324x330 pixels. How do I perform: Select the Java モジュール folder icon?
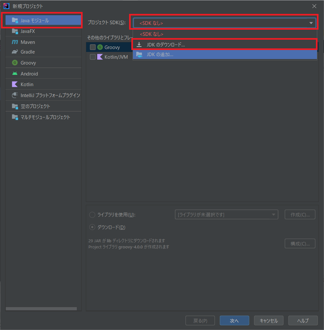pos(15,20)
